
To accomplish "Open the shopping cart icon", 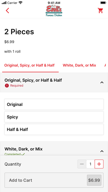I will [x=100, y=10].
